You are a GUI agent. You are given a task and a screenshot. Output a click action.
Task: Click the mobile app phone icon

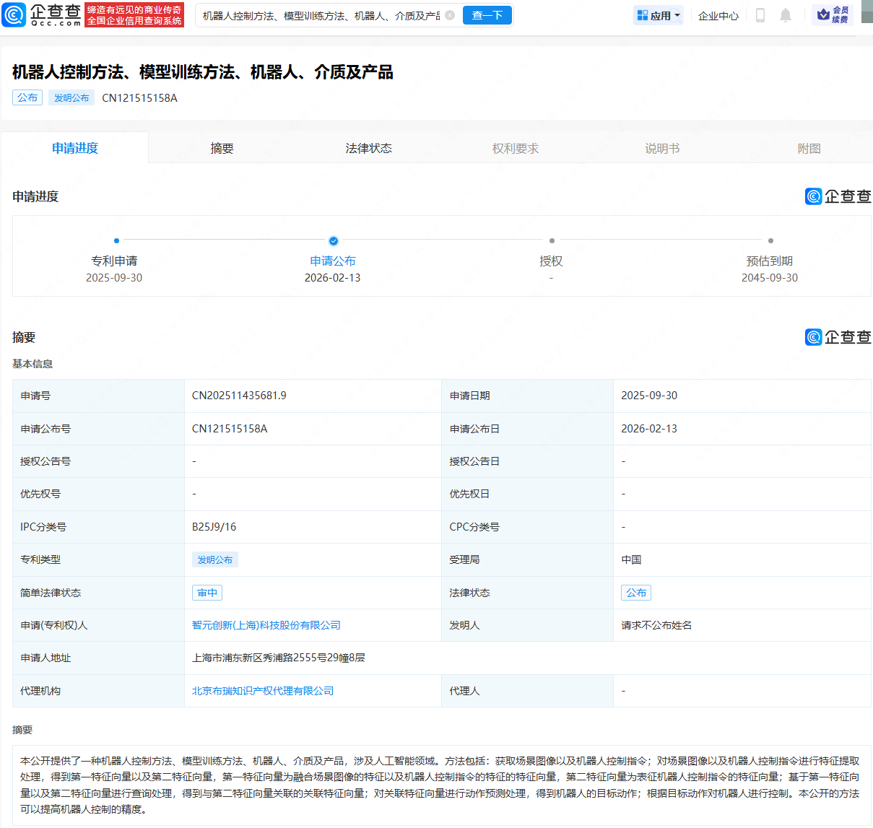click(x=760, y=14)
